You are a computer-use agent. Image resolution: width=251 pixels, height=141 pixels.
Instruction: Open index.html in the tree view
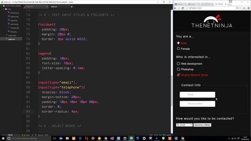pyautogui.click(x=12, y=36)
